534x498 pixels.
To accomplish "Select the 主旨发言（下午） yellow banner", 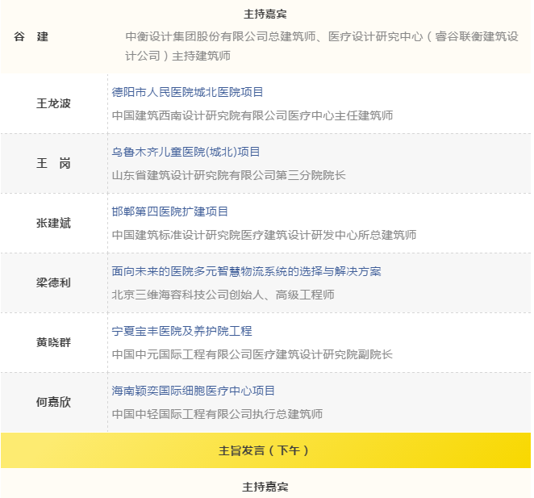I will point(265,450).
